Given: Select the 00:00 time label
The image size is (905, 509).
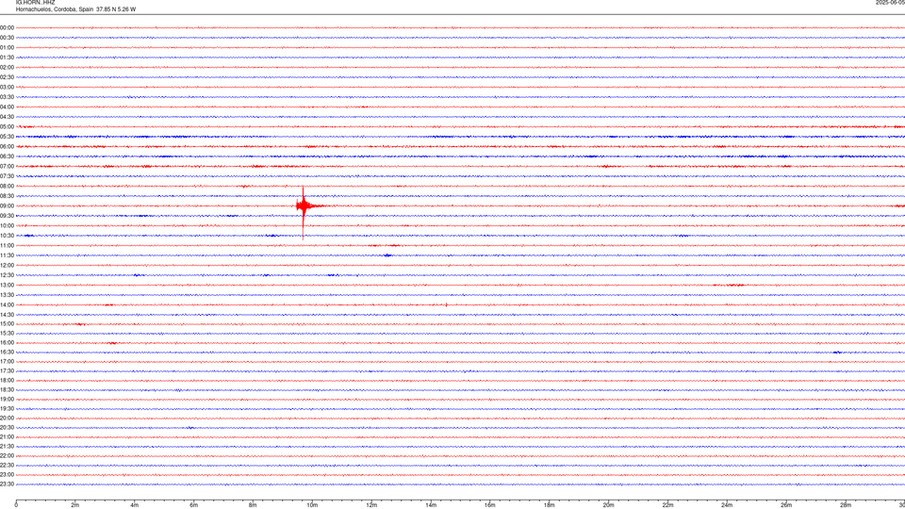Looking at the screenshot, I should click(7, 27).
